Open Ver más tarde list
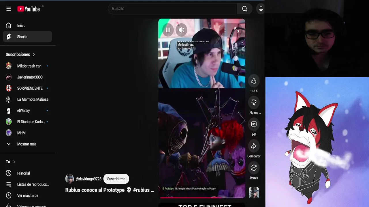The width and height of the screenshot is (369, 207). (x=27, y=196)
